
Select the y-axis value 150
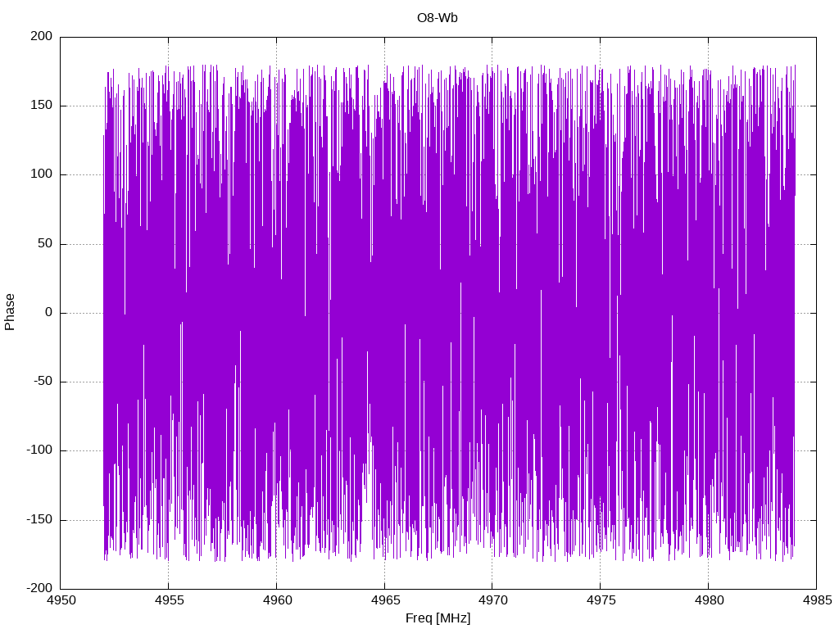[42, 106]
